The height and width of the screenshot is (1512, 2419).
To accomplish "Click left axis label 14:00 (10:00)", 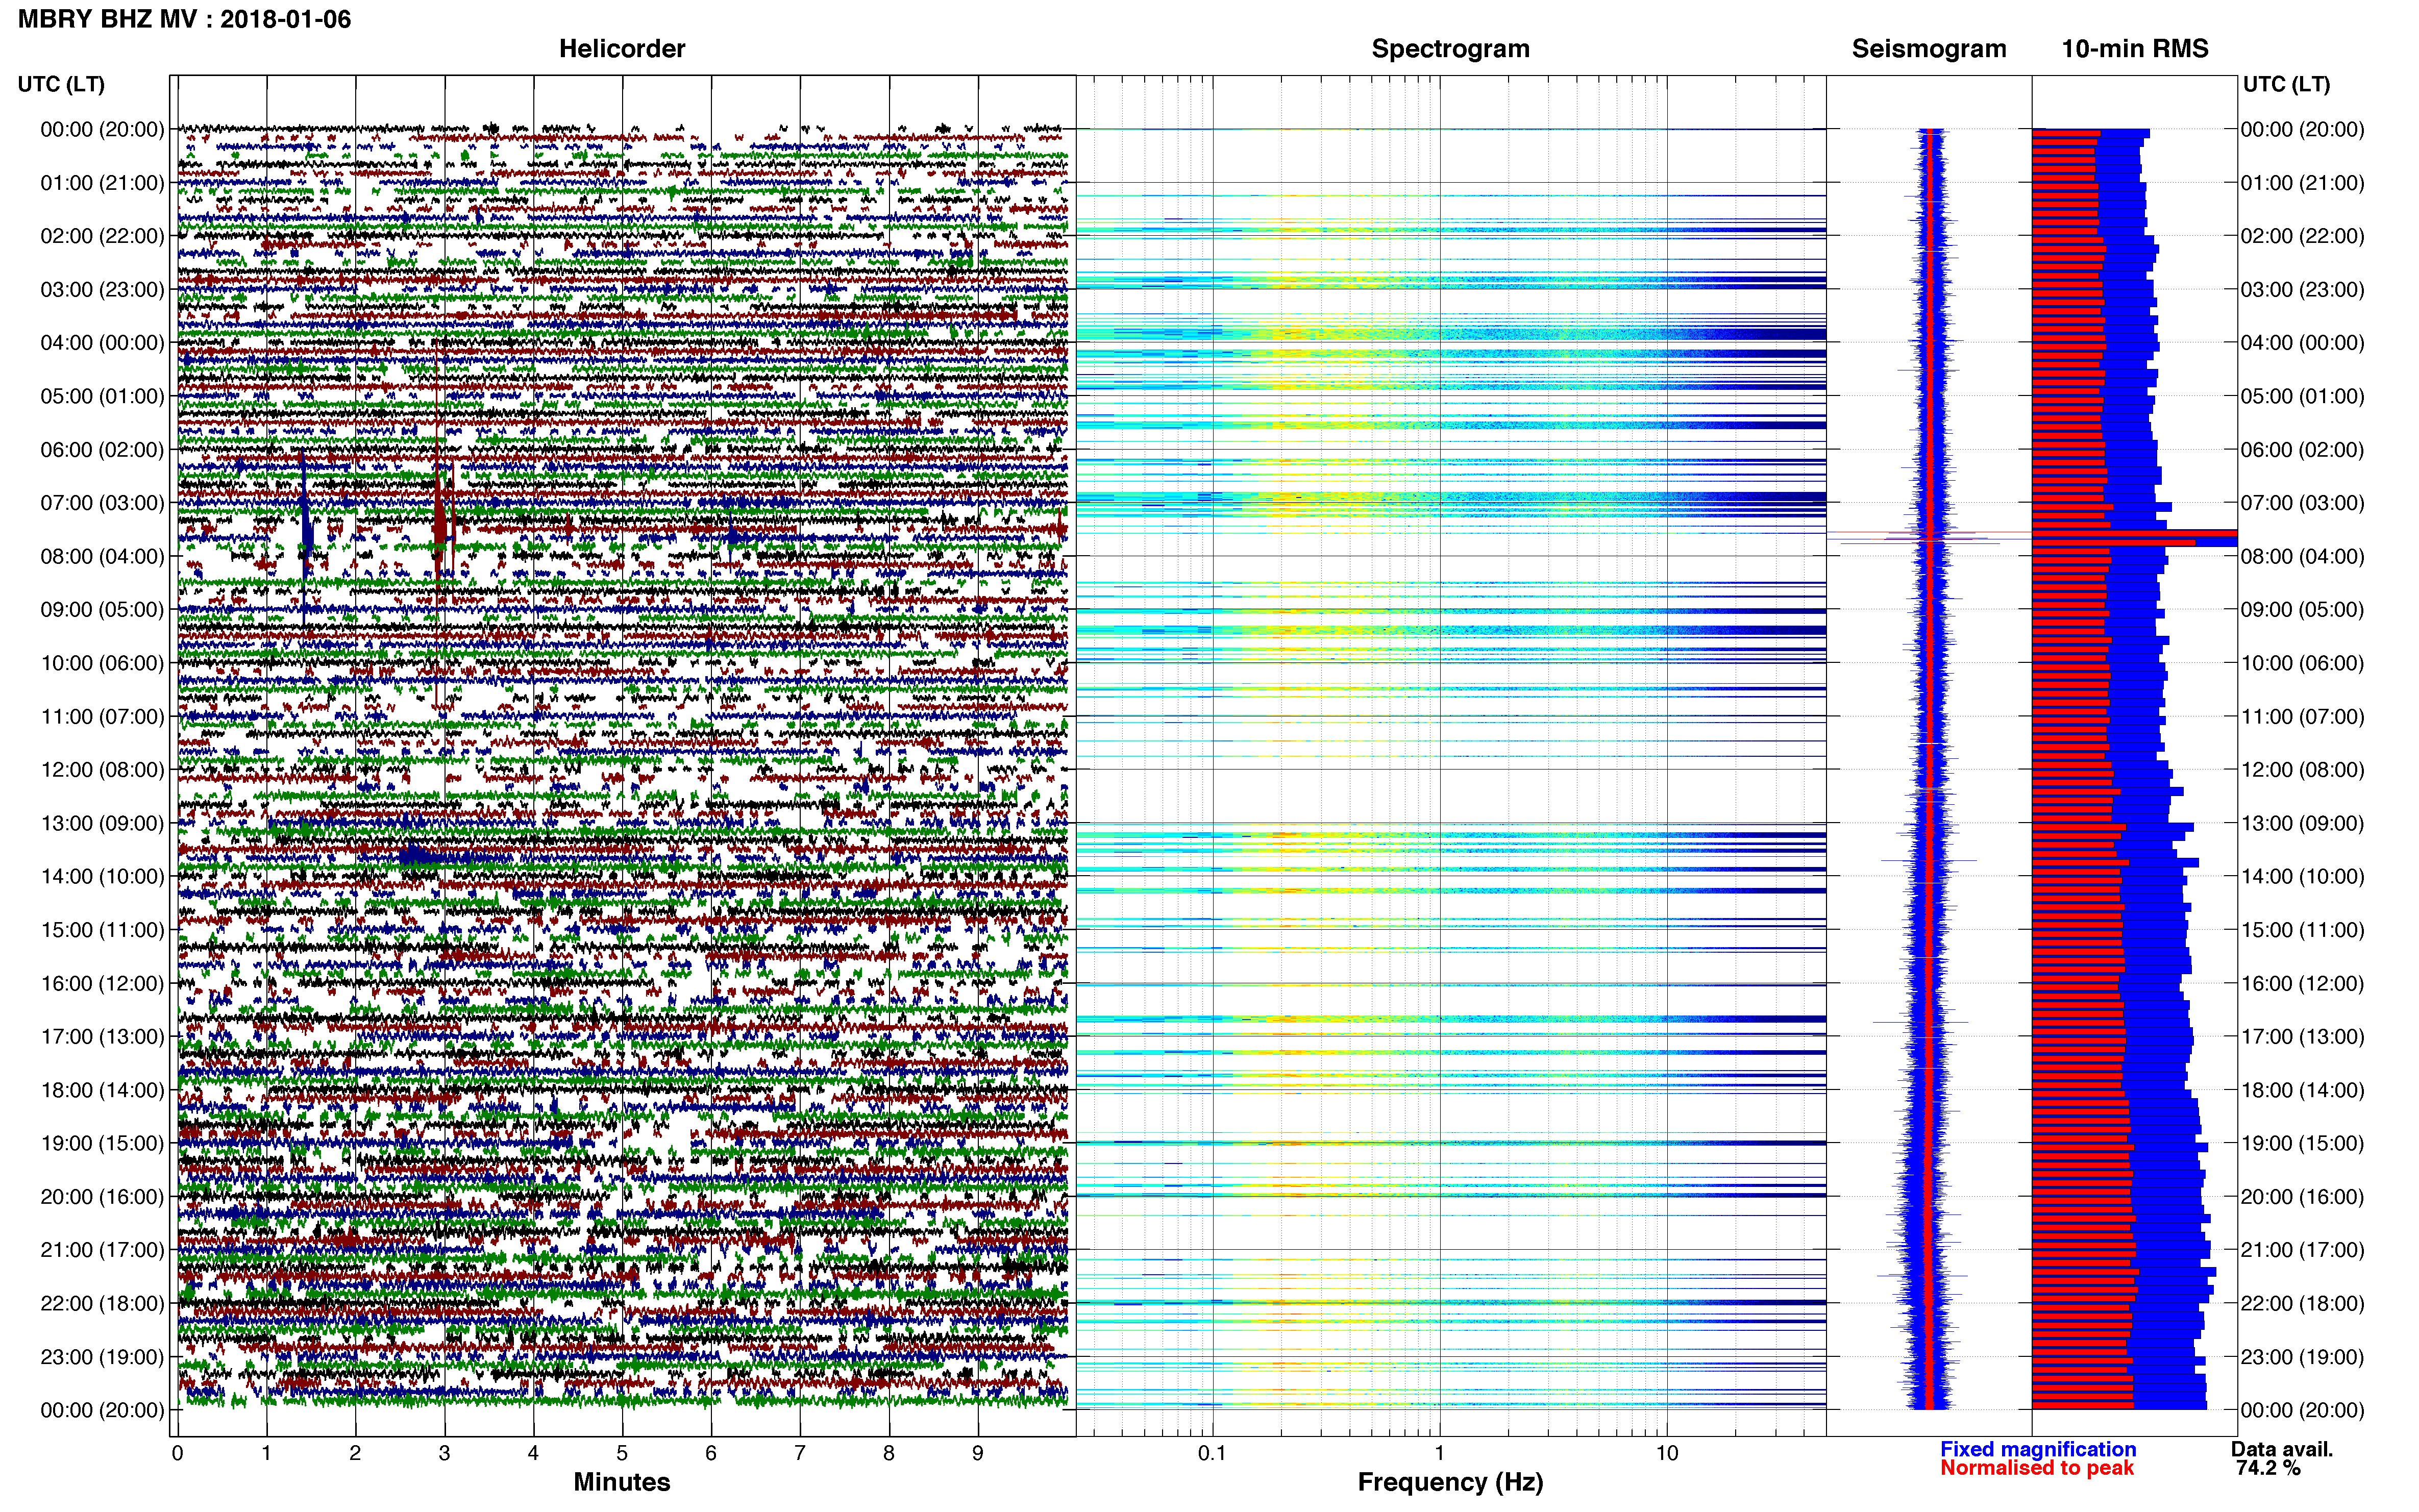I will click(x=102, y=876).
